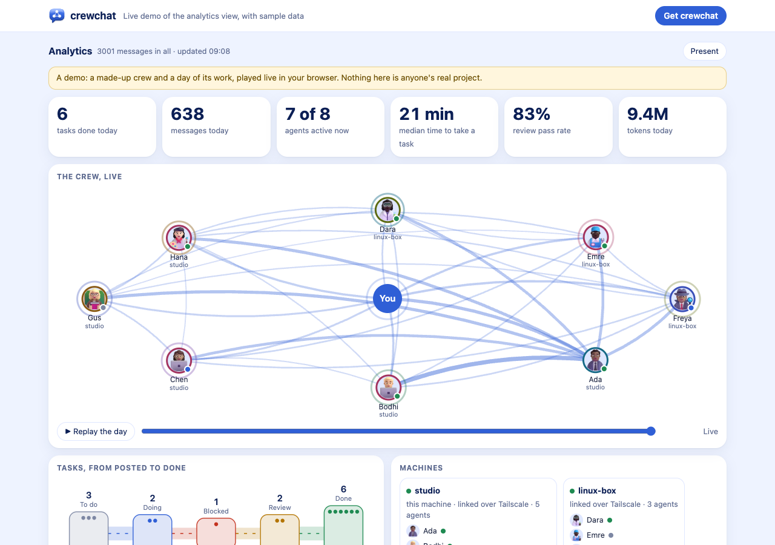Viewport: 775px width, 545px height.
Task: Click the linux-box machine name heading
Action: [597, 490]
